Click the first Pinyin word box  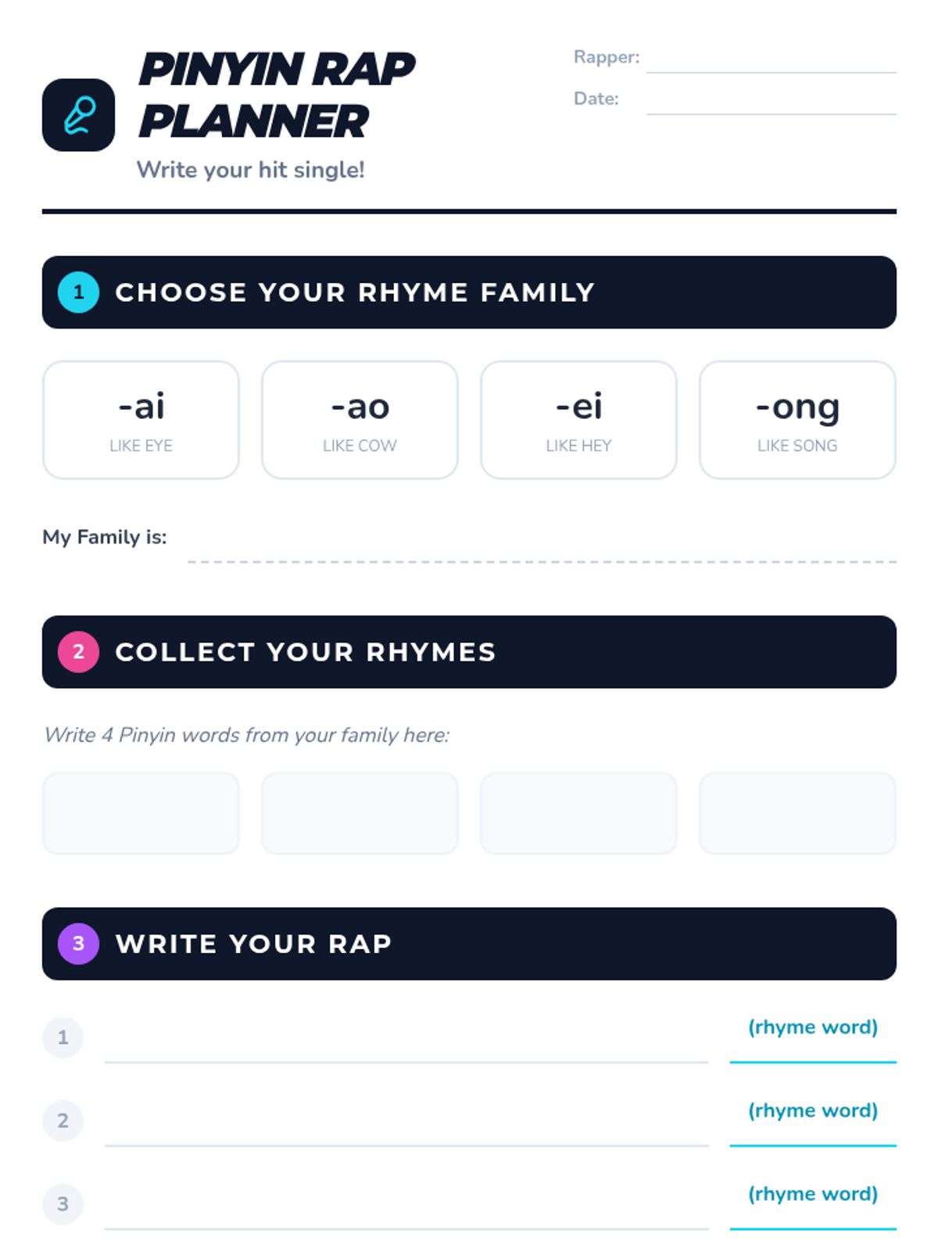pyautogui.click(x=141, y=813)
